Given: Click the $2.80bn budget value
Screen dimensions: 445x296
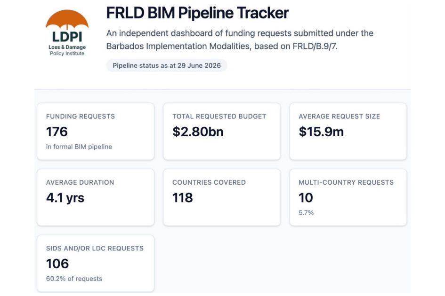Looking at the screenshot, I should pos(198,132).
